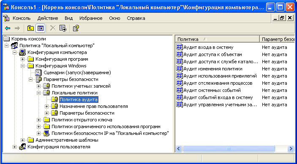Click icon of Аудит системных событий

click(x=179, y=90)
